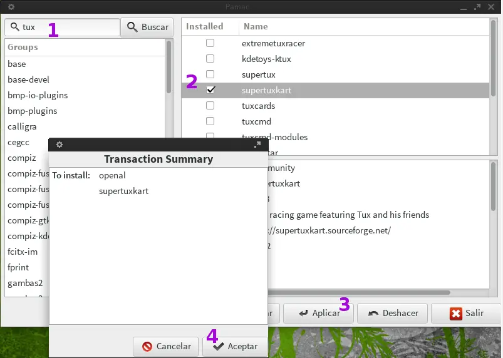Select the compiz group
Screen dimensions: 503x358
(22, 158)
